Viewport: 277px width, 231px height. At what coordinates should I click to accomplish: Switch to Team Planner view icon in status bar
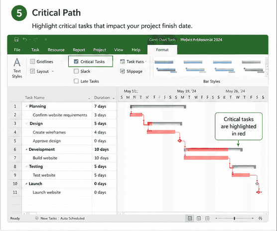pos(207,219)
